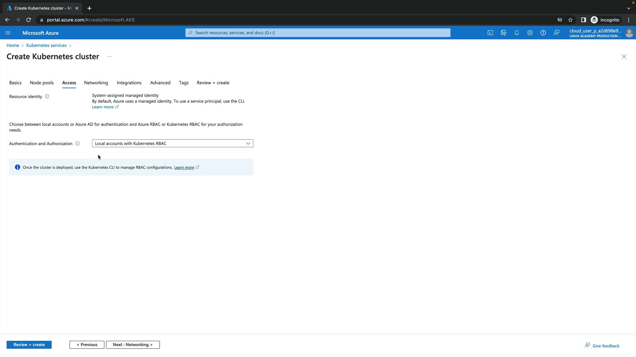Switch to the Networking tab
The width and height of the screenshot is (636, 357).
tap(96, 83)
